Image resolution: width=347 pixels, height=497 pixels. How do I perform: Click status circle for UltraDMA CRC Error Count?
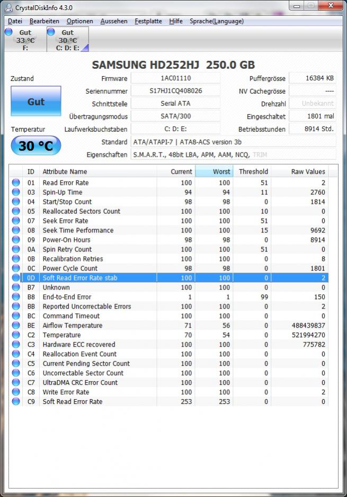pyautogui.click(x=16, y=382)
